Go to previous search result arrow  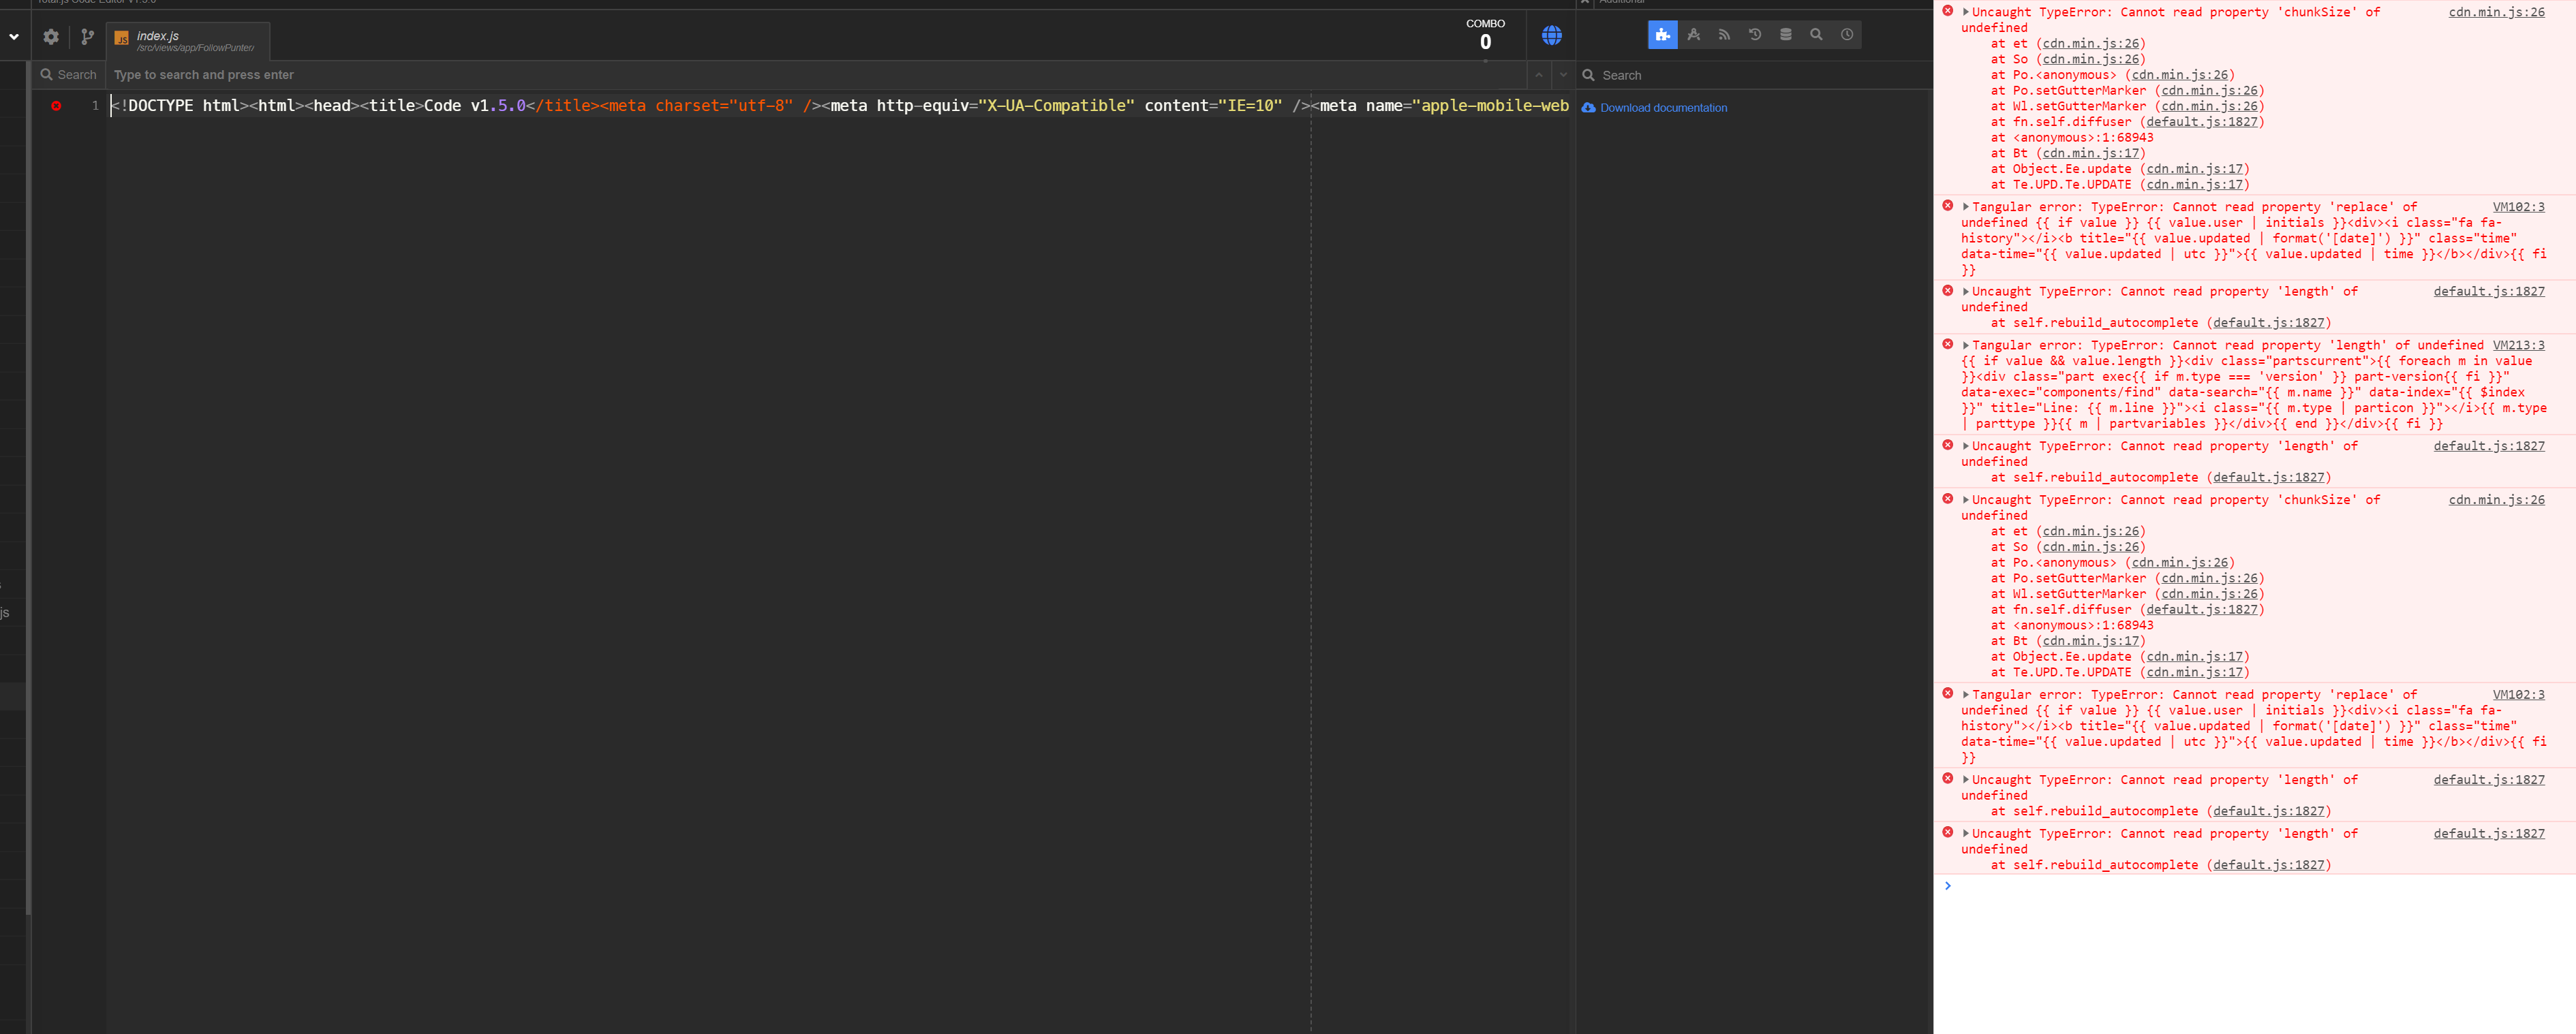pyautogui.click(x=1538, y=75)
